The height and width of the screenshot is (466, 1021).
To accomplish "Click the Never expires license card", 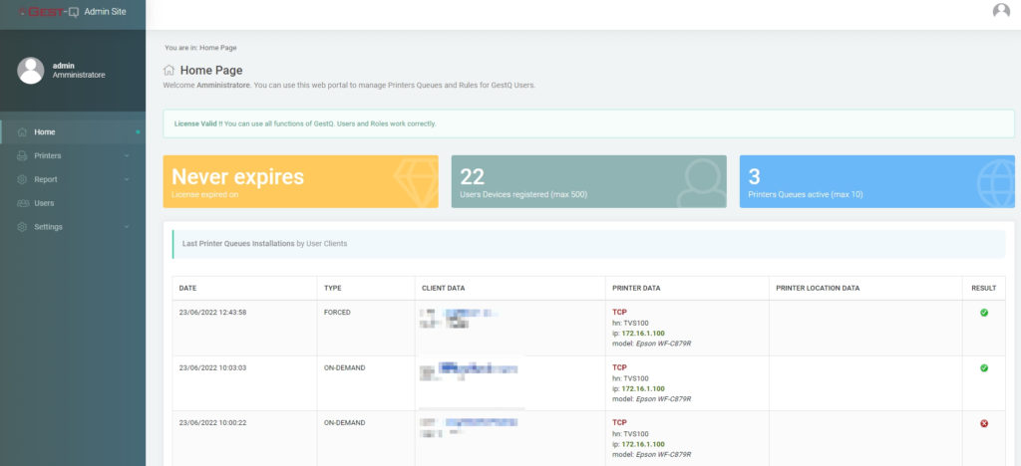I will pyautogui.click(x=300, y=181).
